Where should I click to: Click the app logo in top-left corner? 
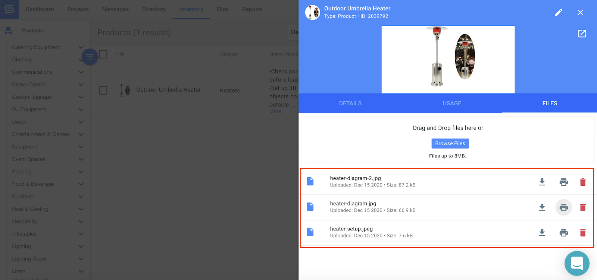pos(9,9)
